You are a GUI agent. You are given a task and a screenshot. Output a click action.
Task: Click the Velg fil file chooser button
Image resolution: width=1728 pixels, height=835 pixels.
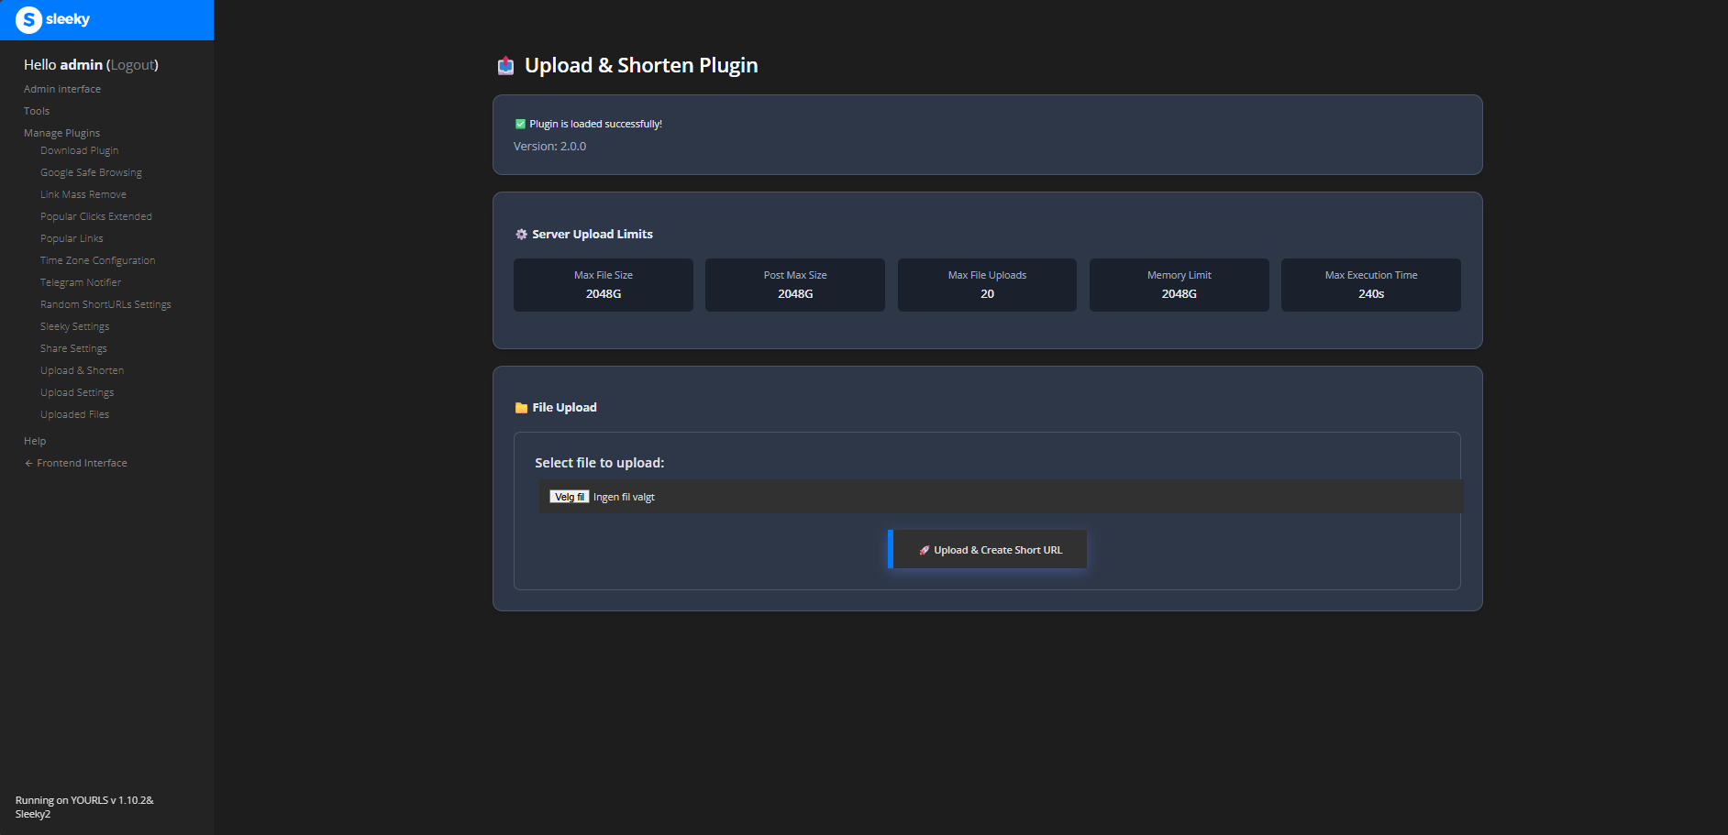pos(569,496)
